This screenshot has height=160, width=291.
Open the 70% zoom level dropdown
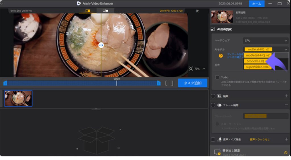[204, 69]
